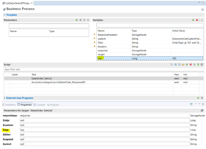Click the $top value field

tap(105, 130)
